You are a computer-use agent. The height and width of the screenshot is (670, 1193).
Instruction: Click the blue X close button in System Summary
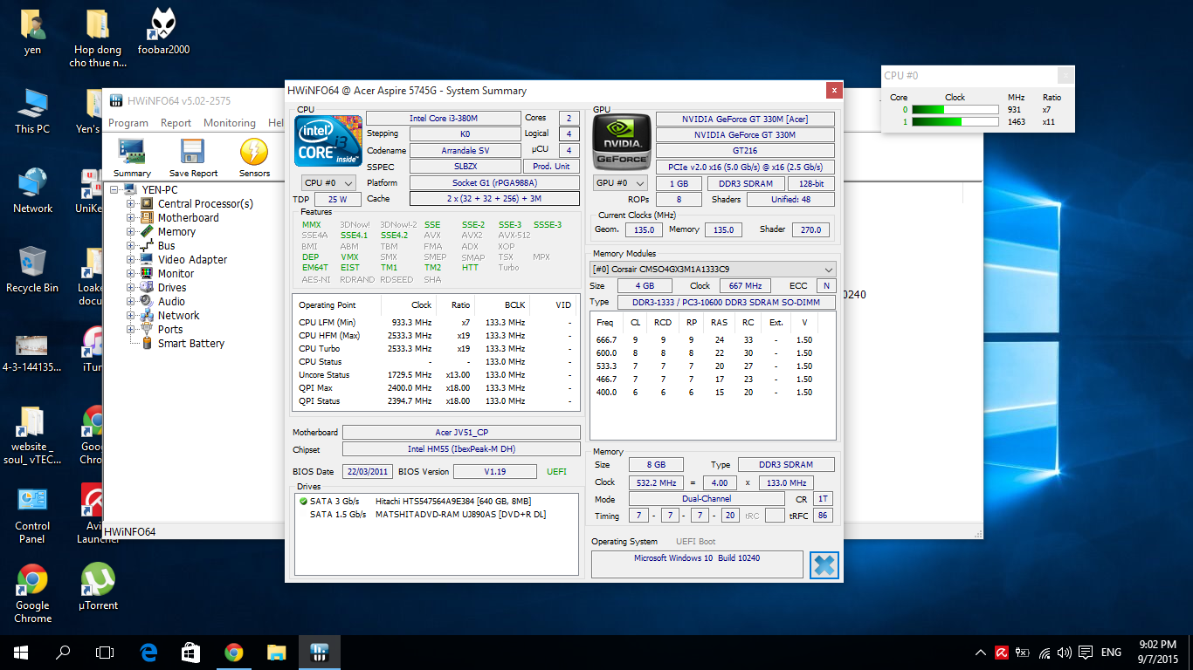pyautogui.click(x=824, y=565)
